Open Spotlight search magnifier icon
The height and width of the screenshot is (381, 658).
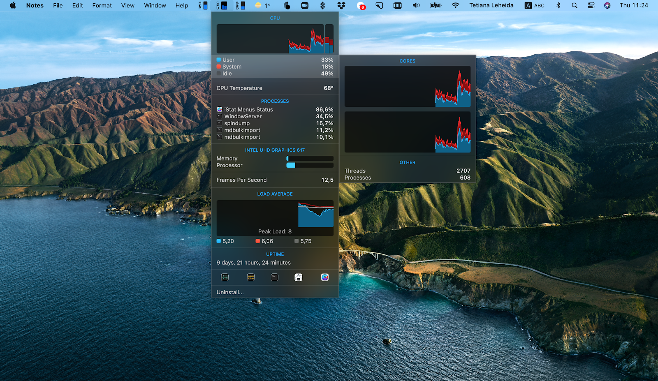coord(575,5)
